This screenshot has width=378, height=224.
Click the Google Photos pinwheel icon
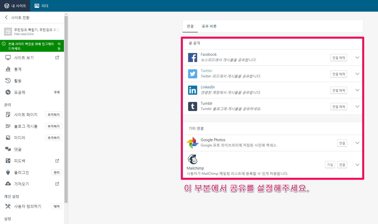[192, 143]
